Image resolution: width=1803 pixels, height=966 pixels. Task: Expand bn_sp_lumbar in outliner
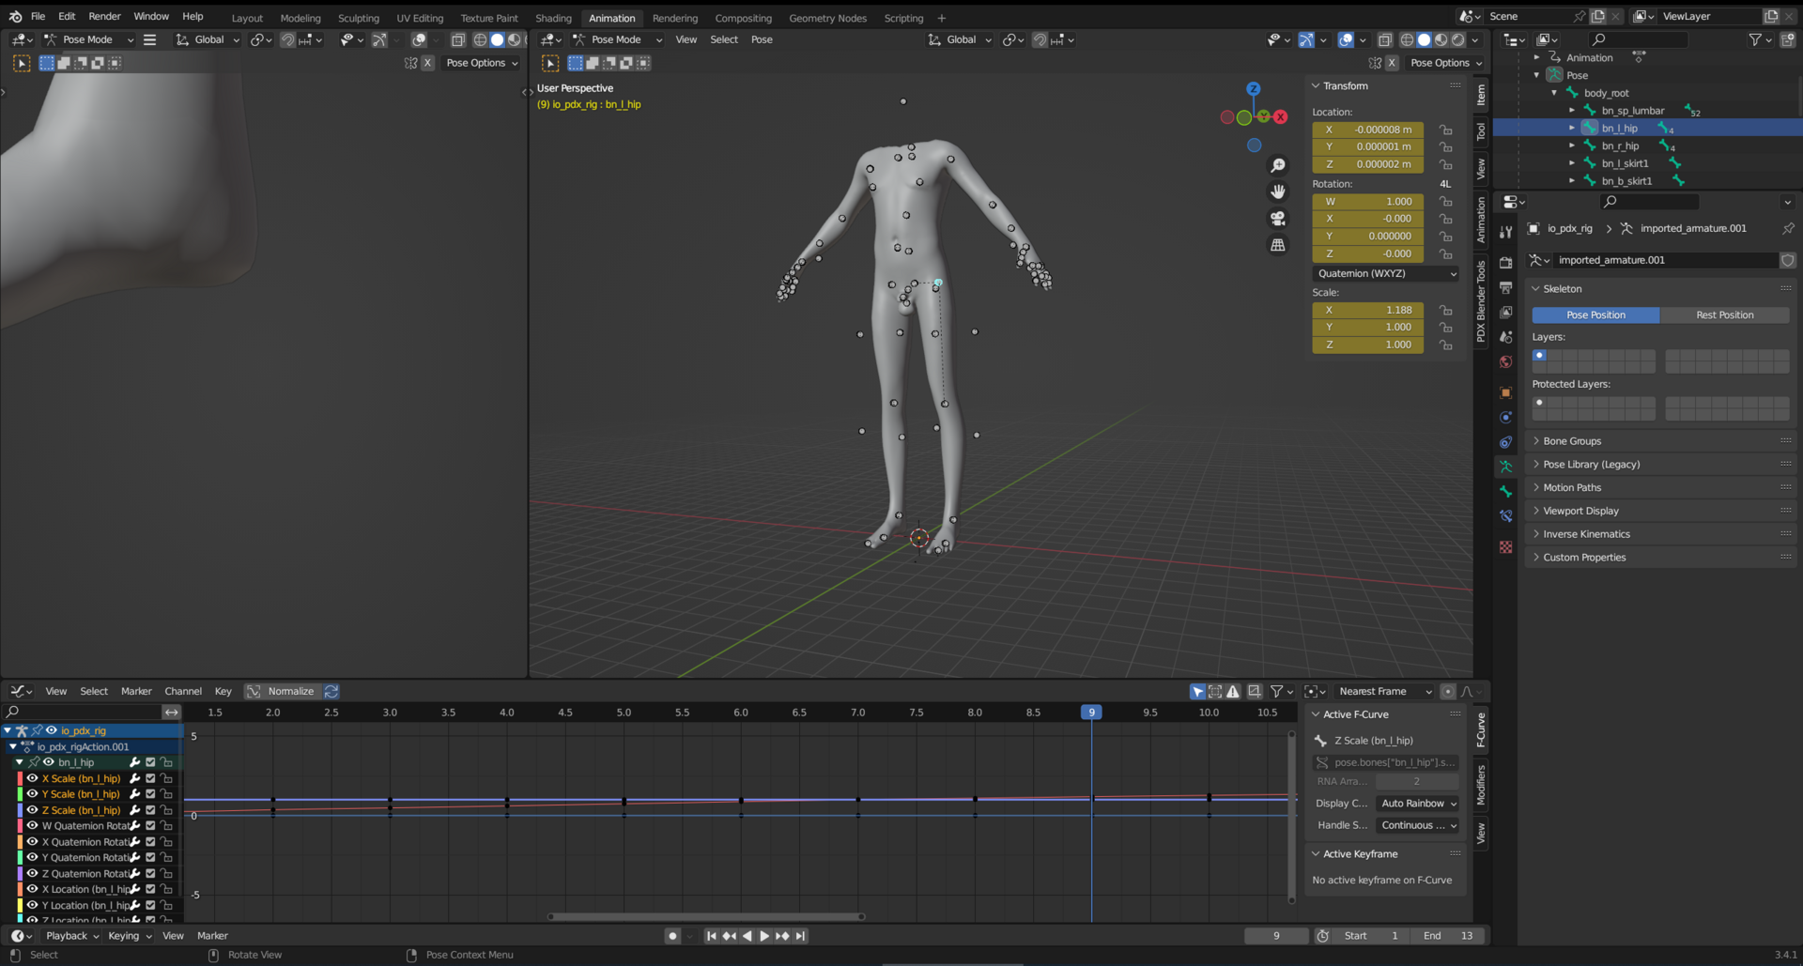[x=1572, y=111]
